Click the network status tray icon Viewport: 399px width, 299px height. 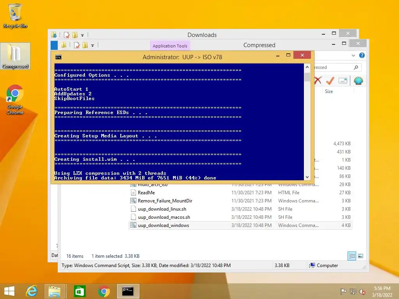coord(353,291)
